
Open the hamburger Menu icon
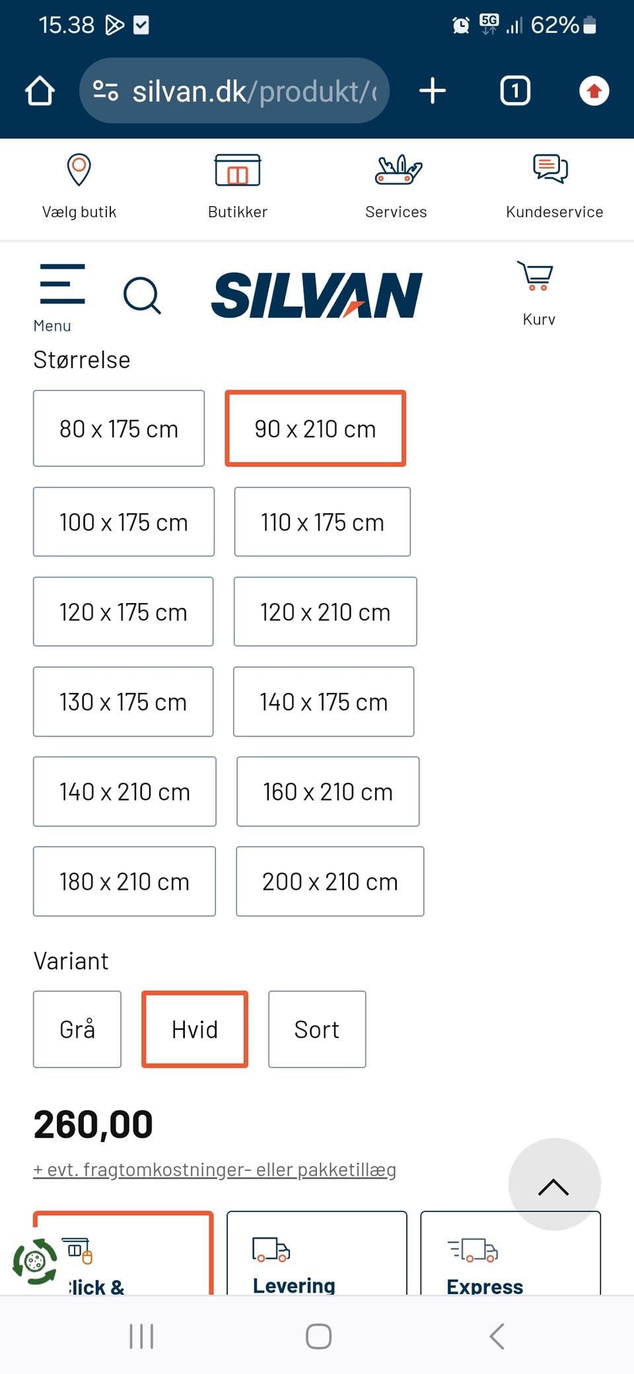tap(62, 285)
